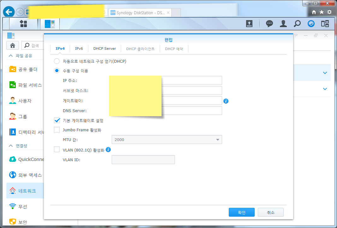337x228 pixels.
Task: Enable Jumbo Frame 활성화
Action: [57, 129]
